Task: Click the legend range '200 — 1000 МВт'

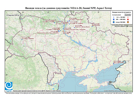Action: pos(121,19)
